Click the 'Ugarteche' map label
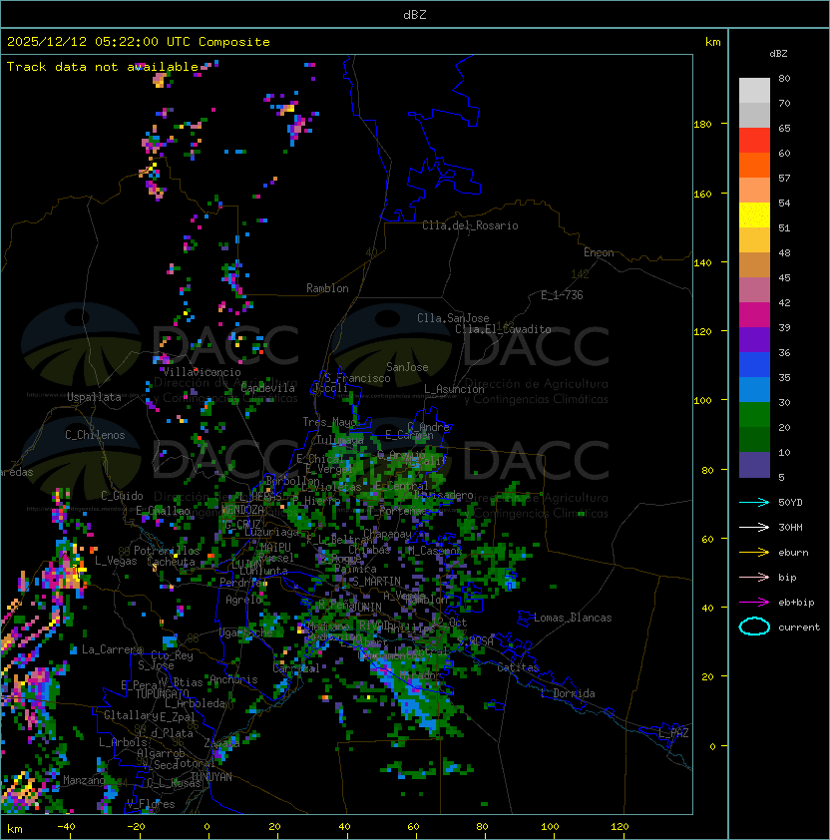The width and height of the screenshot is (830, 840). (x=246, y=633)
